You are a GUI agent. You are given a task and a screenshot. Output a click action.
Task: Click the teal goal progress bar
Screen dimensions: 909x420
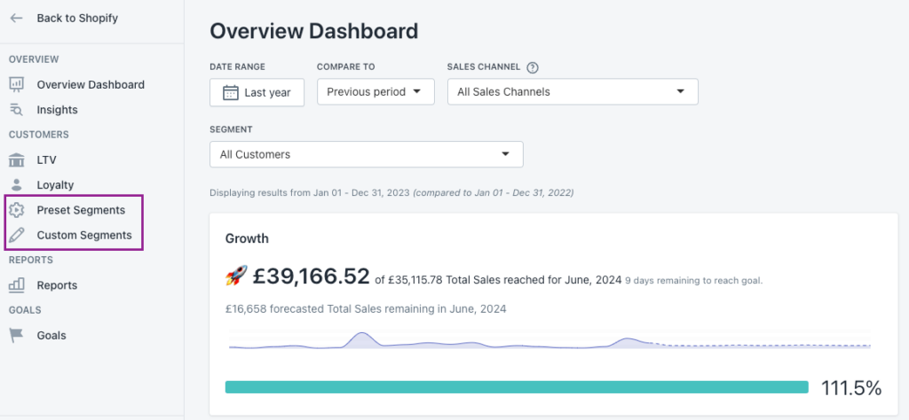pos(517,387)
